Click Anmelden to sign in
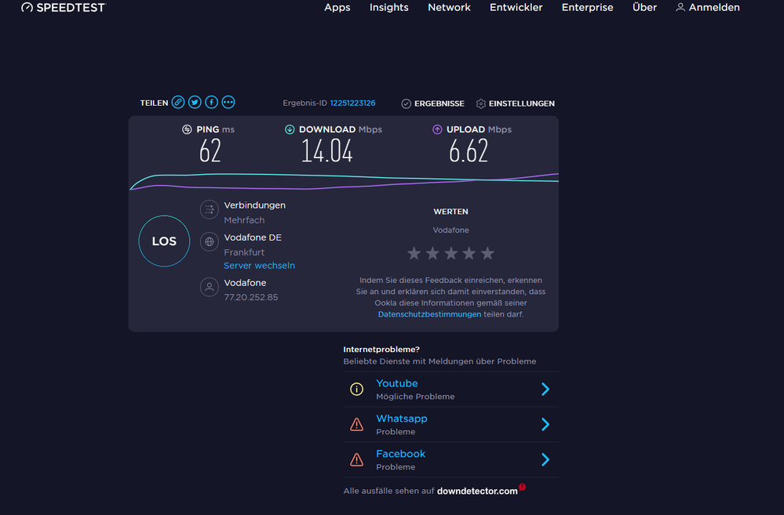This screenshot has height=515, width=784. tap(714, 8)
